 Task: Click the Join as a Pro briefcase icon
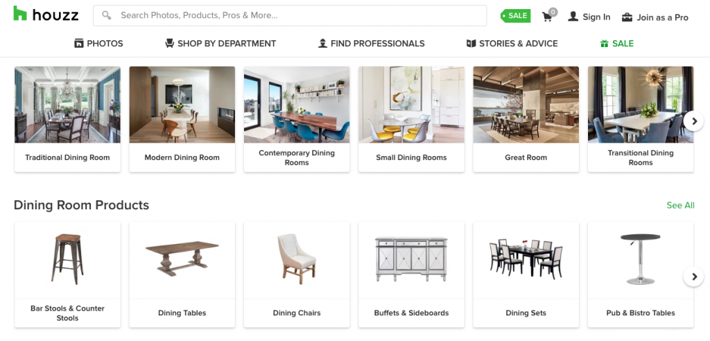[627, 17]
